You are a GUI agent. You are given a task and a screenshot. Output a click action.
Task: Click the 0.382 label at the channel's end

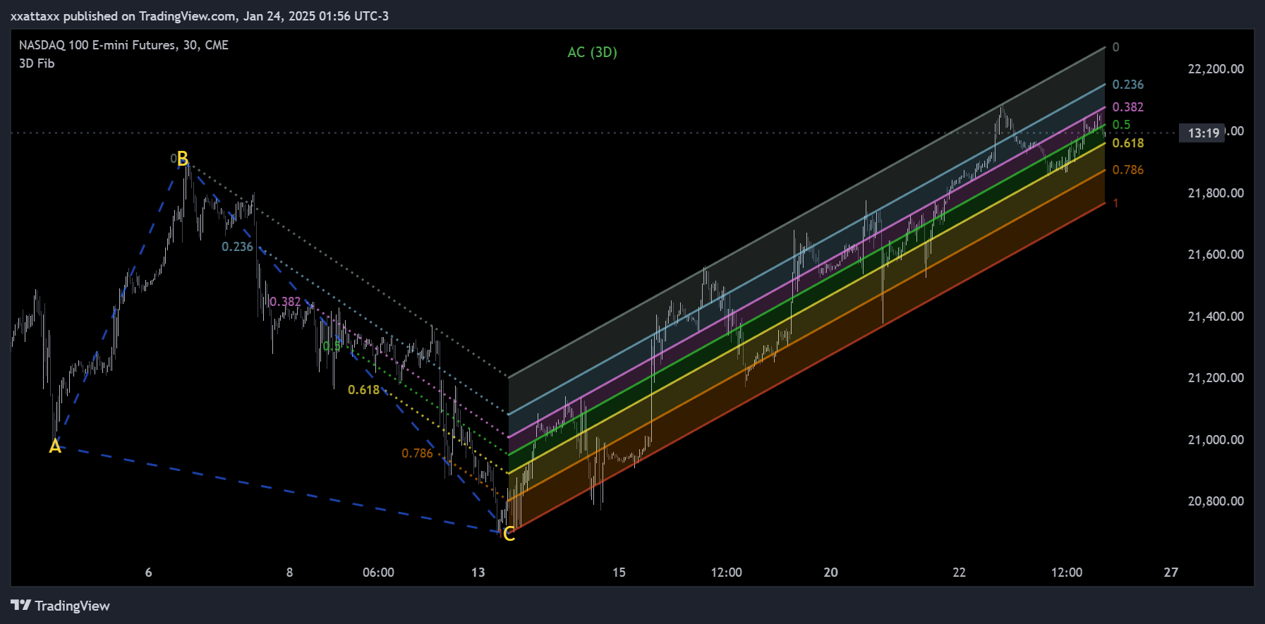tap(1127, 107)
